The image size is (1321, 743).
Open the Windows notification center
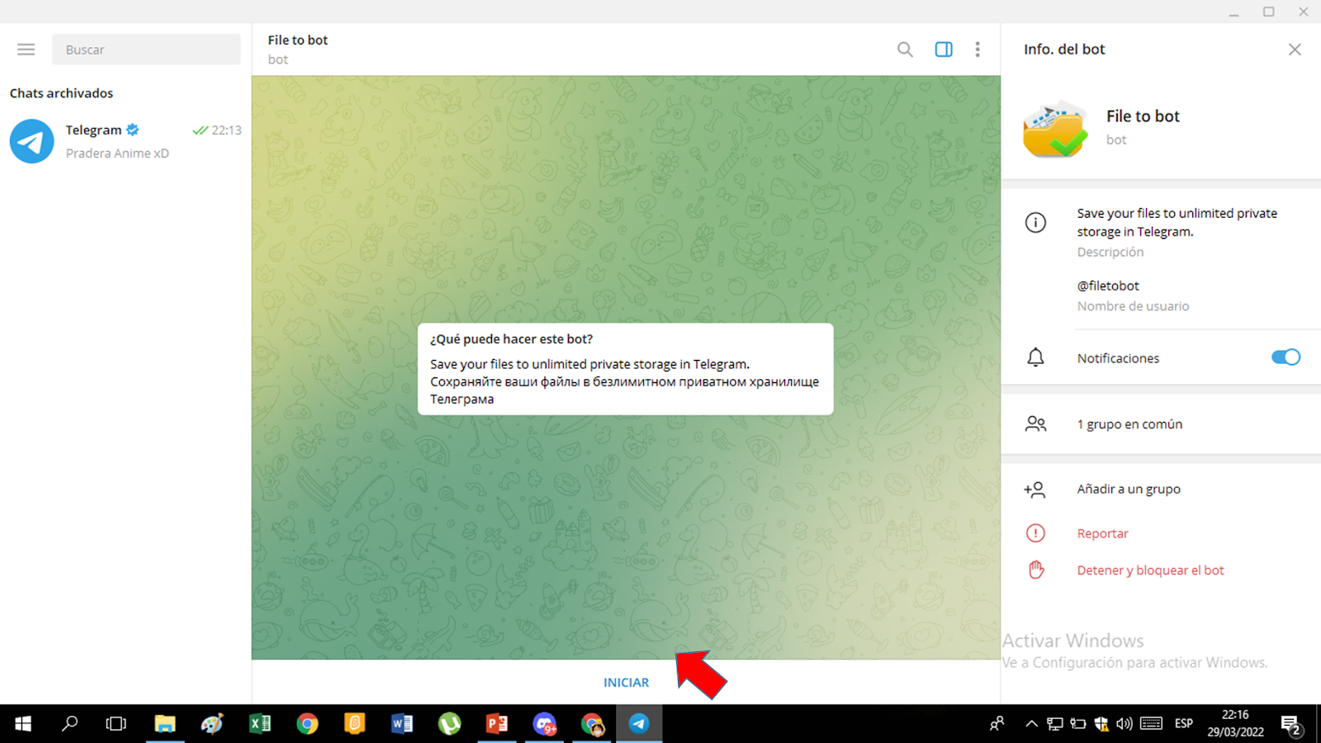click(1292, 725)
